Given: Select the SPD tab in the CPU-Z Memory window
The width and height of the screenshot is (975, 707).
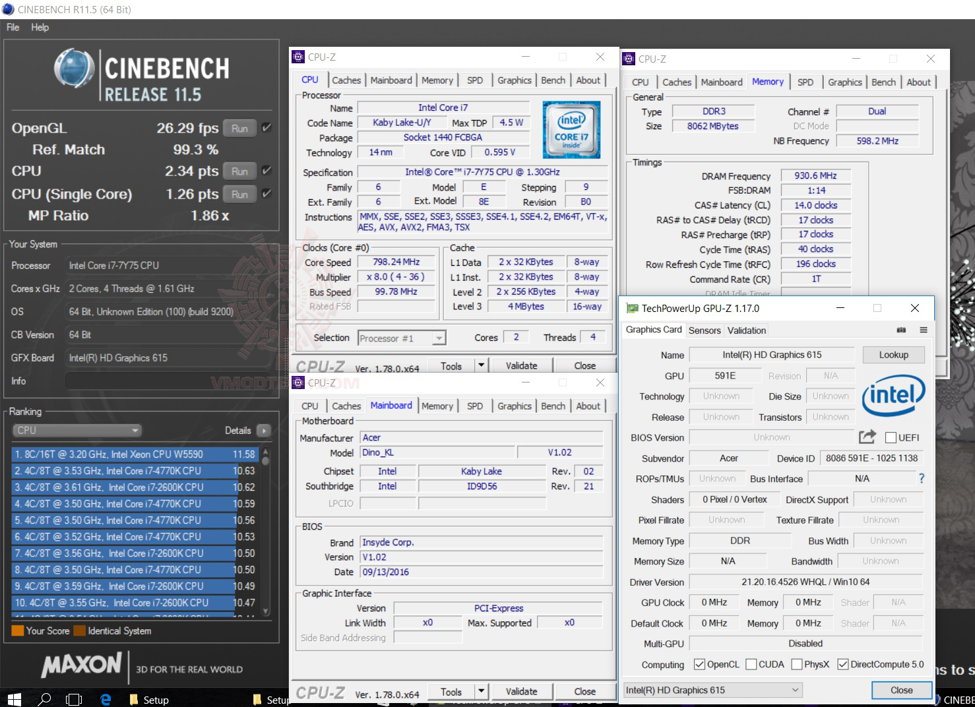Looking at the screenshot, I should point(805,82).
